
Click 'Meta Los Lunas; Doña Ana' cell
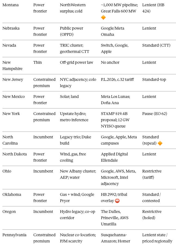click(115, 100)
